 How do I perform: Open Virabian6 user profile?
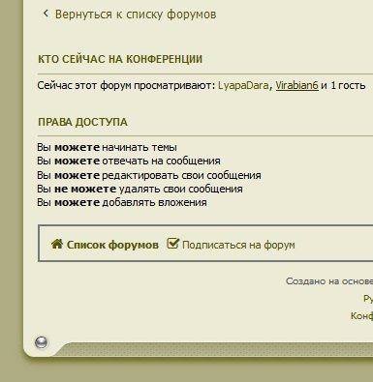296,86
